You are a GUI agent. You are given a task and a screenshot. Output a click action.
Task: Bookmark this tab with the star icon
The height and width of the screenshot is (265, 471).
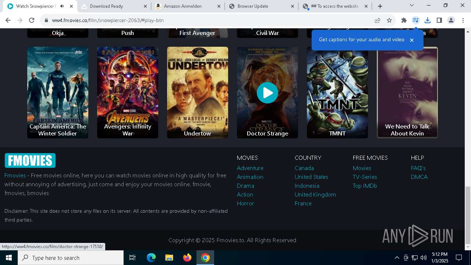389,20
